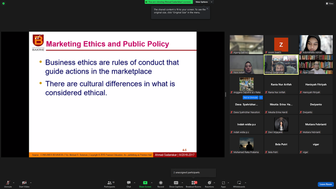Viewport: 336px width, 189px height.
Task: Select Bela Putri's tile
Action: pos(281,144)
